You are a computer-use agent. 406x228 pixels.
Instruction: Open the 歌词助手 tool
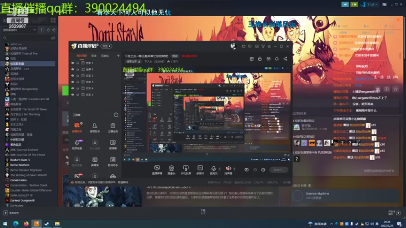(x=113, y=161)
